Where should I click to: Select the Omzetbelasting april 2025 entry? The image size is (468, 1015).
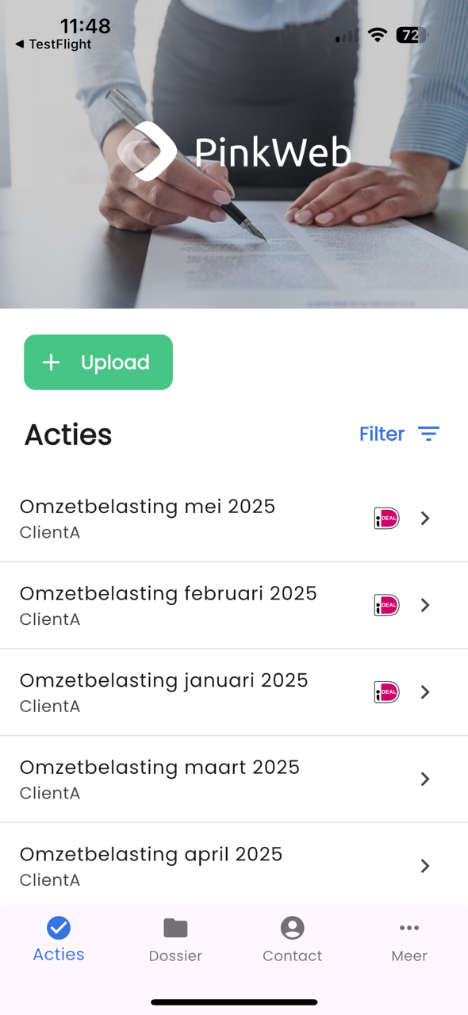click(234, 866)
